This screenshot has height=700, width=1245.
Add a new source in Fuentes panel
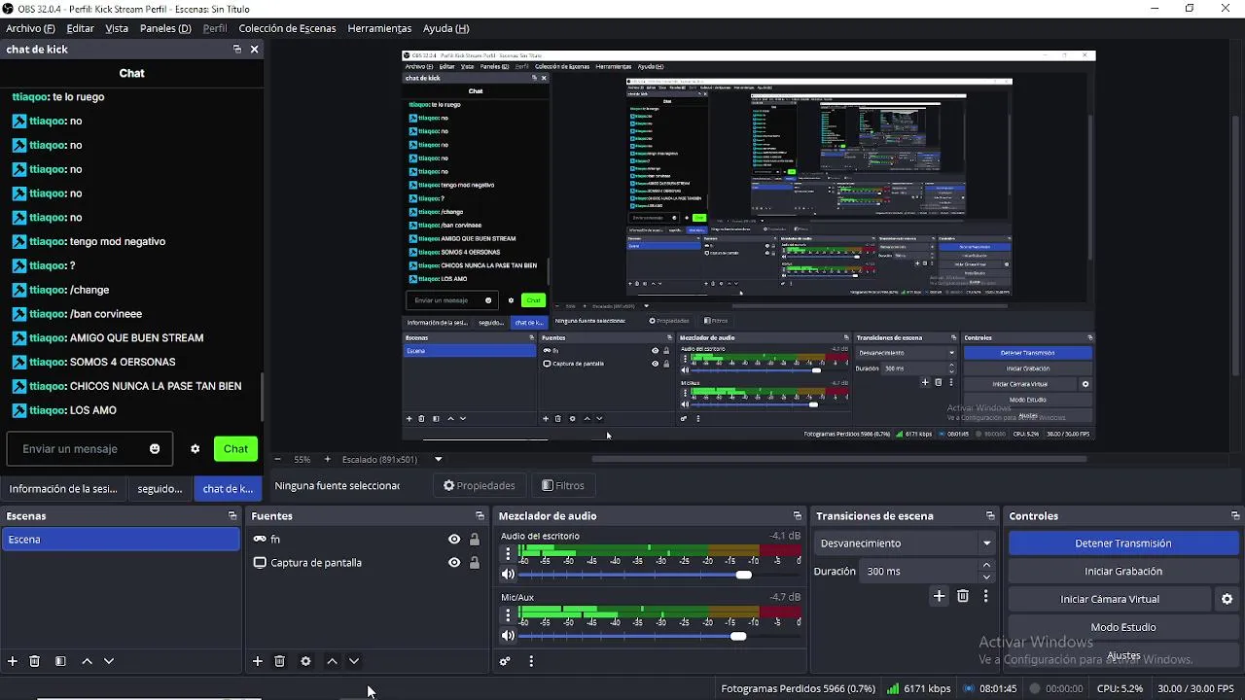258,661
